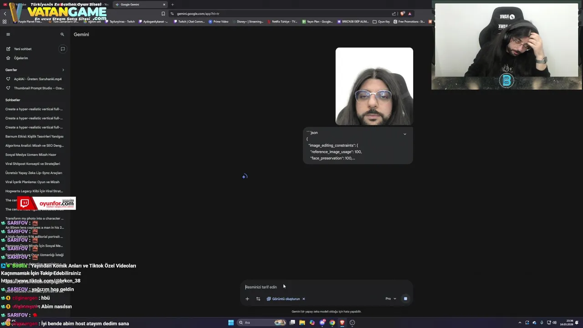The width and height of the screenshot is (583, 328).
Task: Open chat 'Barnum Etkisi: Kişilik Tasvirleri Yanılgısı'
Action: click(34, 136)
